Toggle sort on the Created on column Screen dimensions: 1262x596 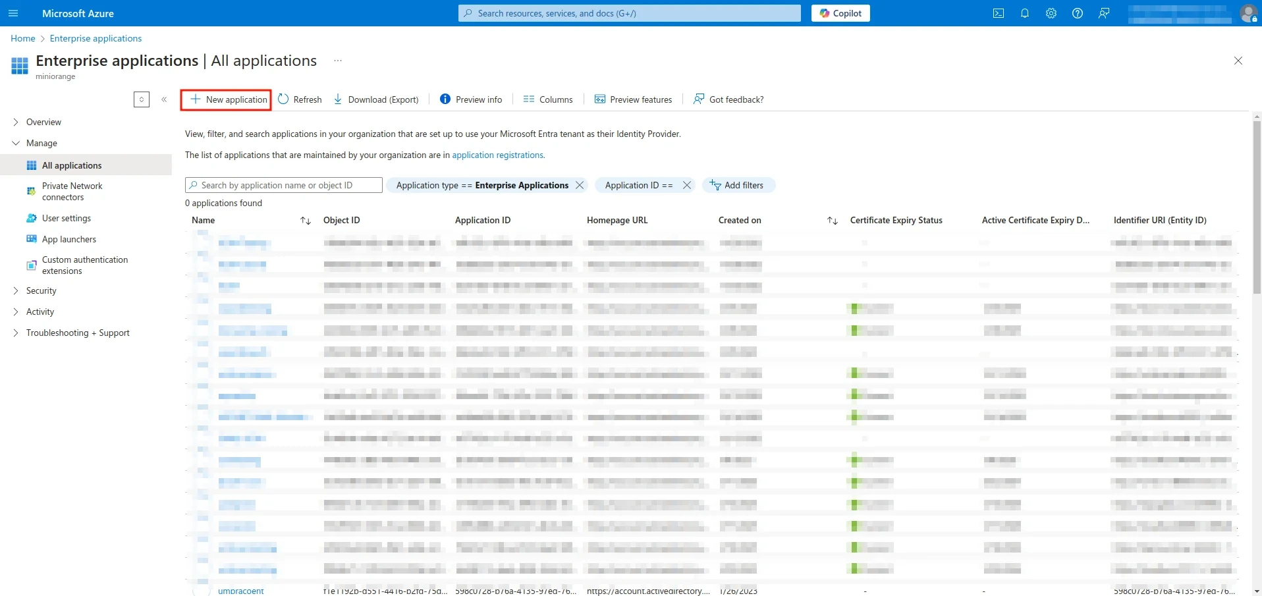click(832, 220)
